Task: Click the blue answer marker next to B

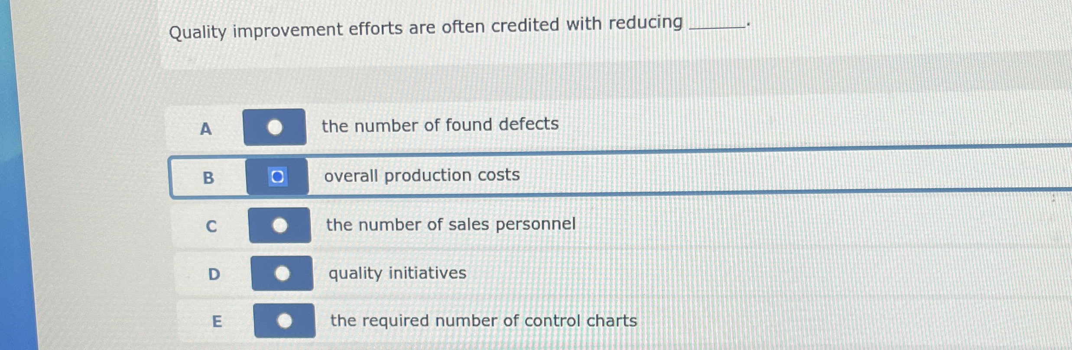Action: [279, 176]
